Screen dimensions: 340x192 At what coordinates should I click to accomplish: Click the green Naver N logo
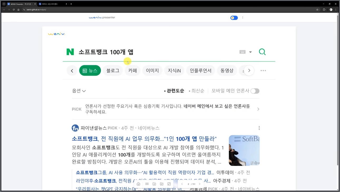point(70,52)
